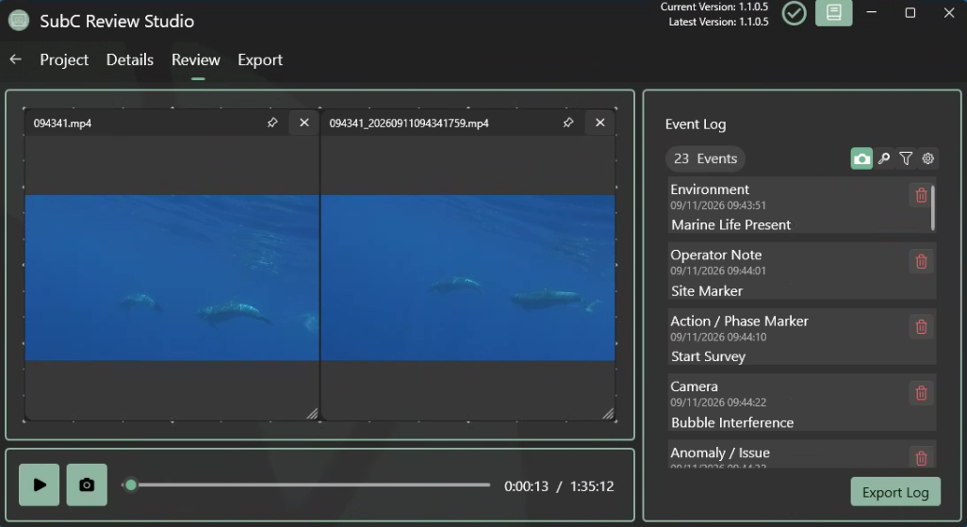Viewport: 967px width, 527px height.
Task: Click the 09/11/2026 09:44:10 timestamp
Action: [x=718, y=337]
